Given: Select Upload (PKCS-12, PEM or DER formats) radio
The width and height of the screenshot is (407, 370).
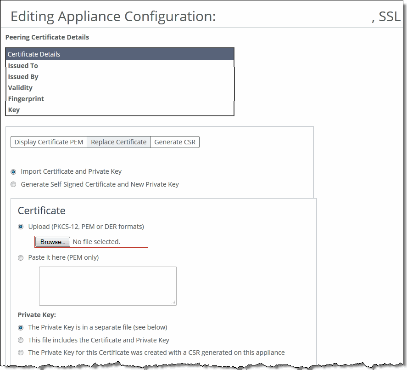Looking at the screenshot, I should tap(21, 227).
